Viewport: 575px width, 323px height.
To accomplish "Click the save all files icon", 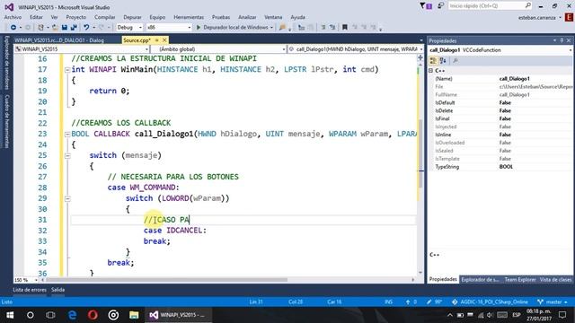I will 74,28.
